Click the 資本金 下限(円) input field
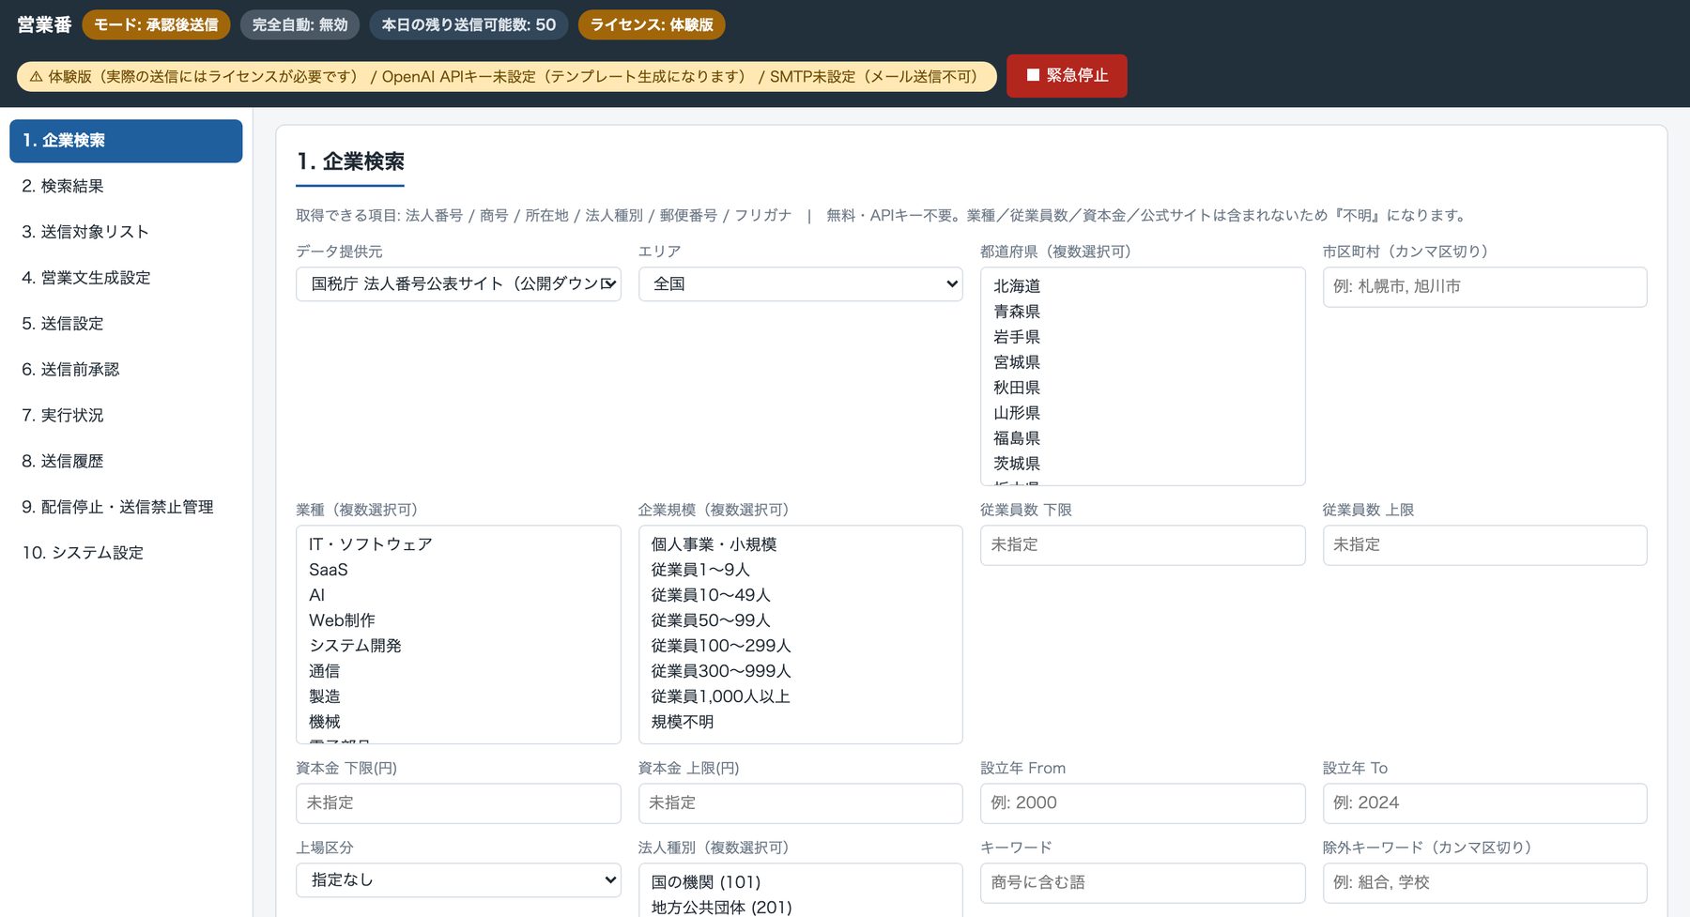Viewport: 1690px width, 917px height. point(458,803)
